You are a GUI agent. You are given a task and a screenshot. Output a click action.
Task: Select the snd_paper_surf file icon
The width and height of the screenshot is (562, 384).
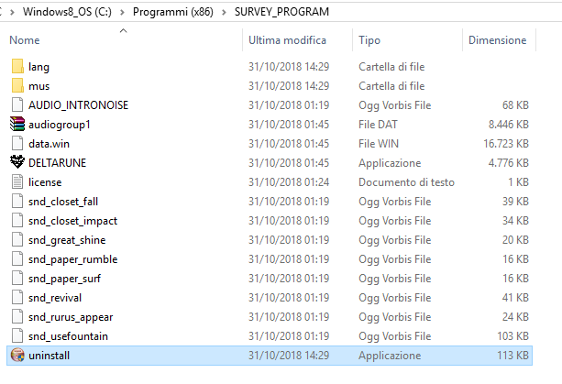(17, 279)
